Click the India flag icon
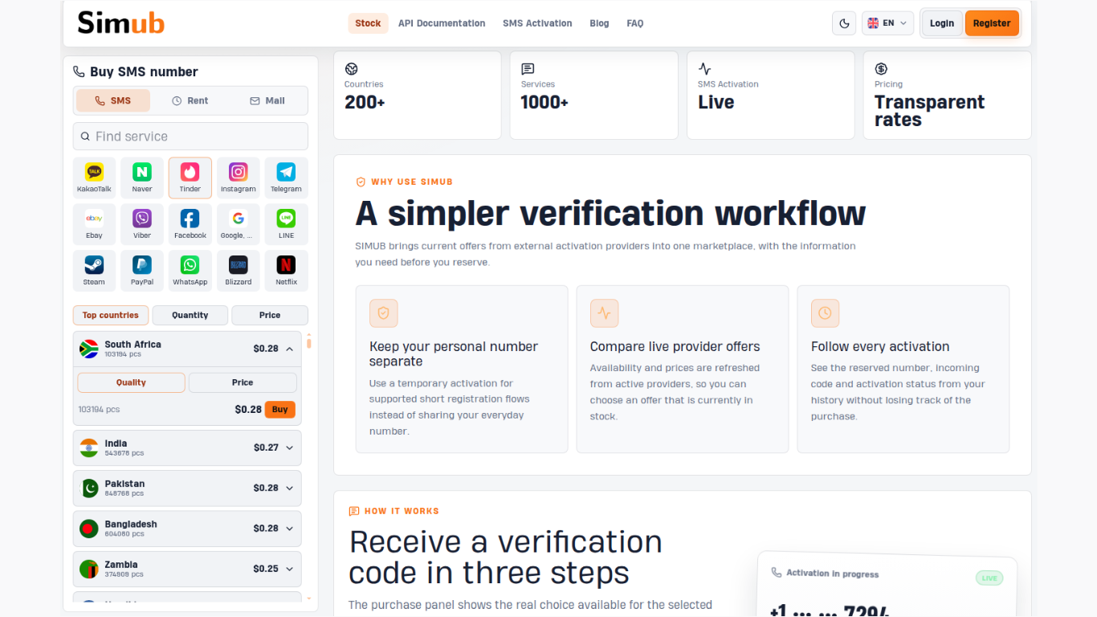This screenshot has height=617, width=1097. coord(88,447)
